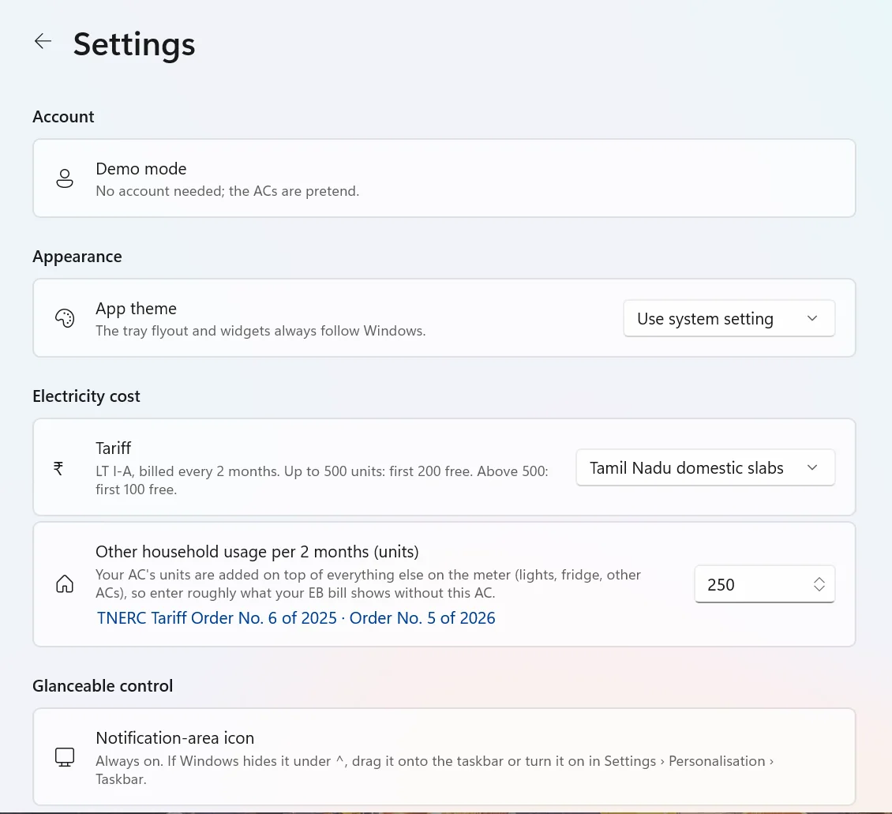Click the monitor icon for Notification-area icon
The height and width of the screenshot is (814, 892).
click(65, 757)
